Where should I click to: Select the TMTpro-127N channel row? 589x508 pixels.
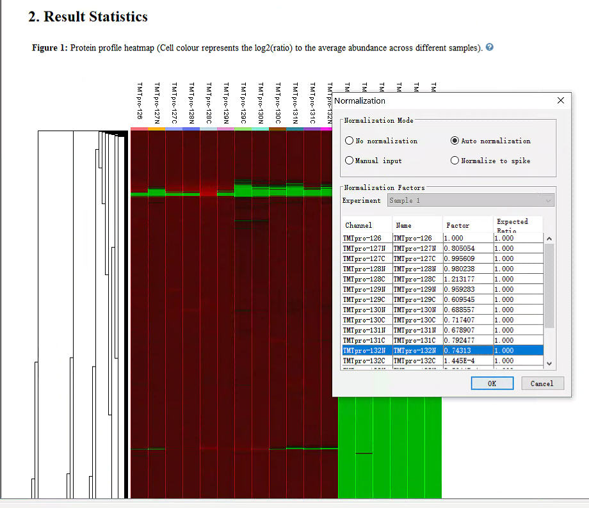[x=366, y=248]
